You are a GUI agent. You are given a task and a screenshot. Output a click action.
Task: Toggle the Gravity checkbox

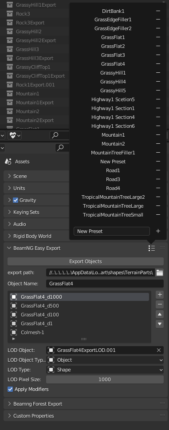pos(16,200)
